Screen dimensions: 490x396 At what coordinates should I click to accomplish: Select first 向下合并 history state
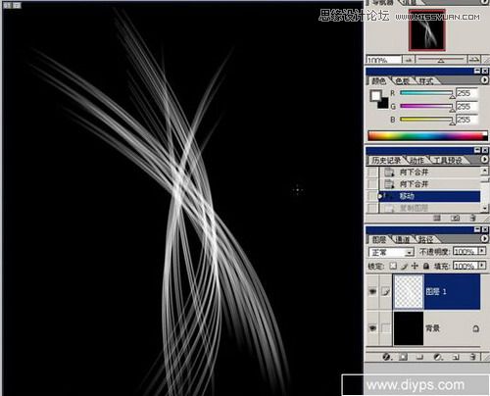click(429, 172)
